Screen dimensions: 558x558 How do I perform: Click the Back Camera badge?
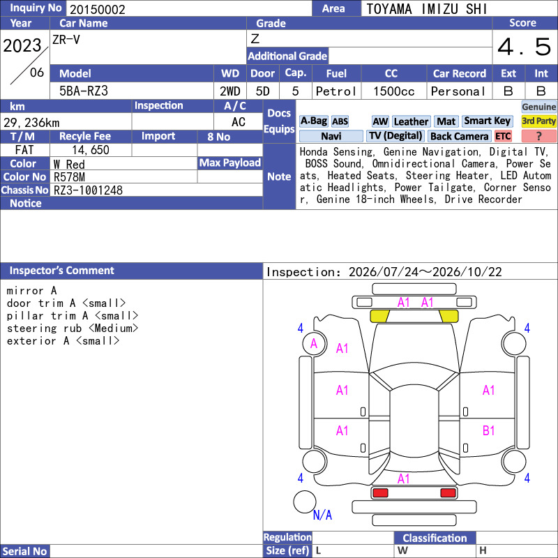[459, 136]
